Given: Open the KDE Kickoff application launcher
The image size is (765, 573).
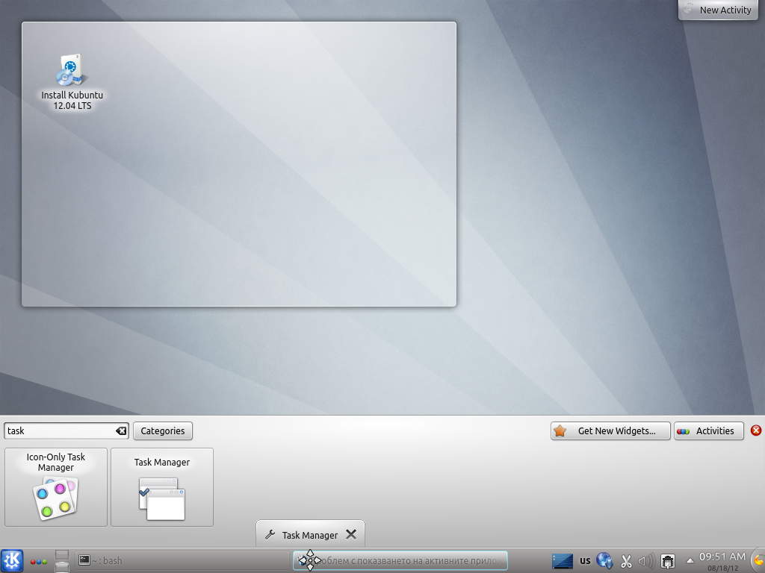Looking at the screenshot, I should [x=12, y=560].
